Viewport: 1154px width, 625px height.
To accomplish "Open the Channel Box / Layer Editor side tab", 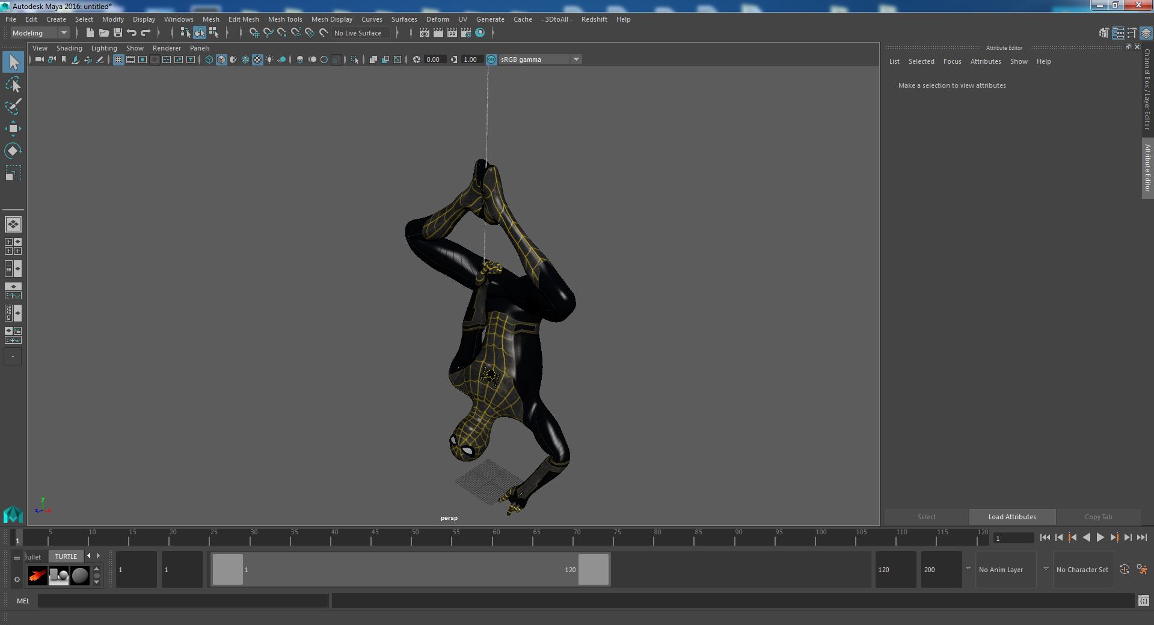I will [1147, 89].
